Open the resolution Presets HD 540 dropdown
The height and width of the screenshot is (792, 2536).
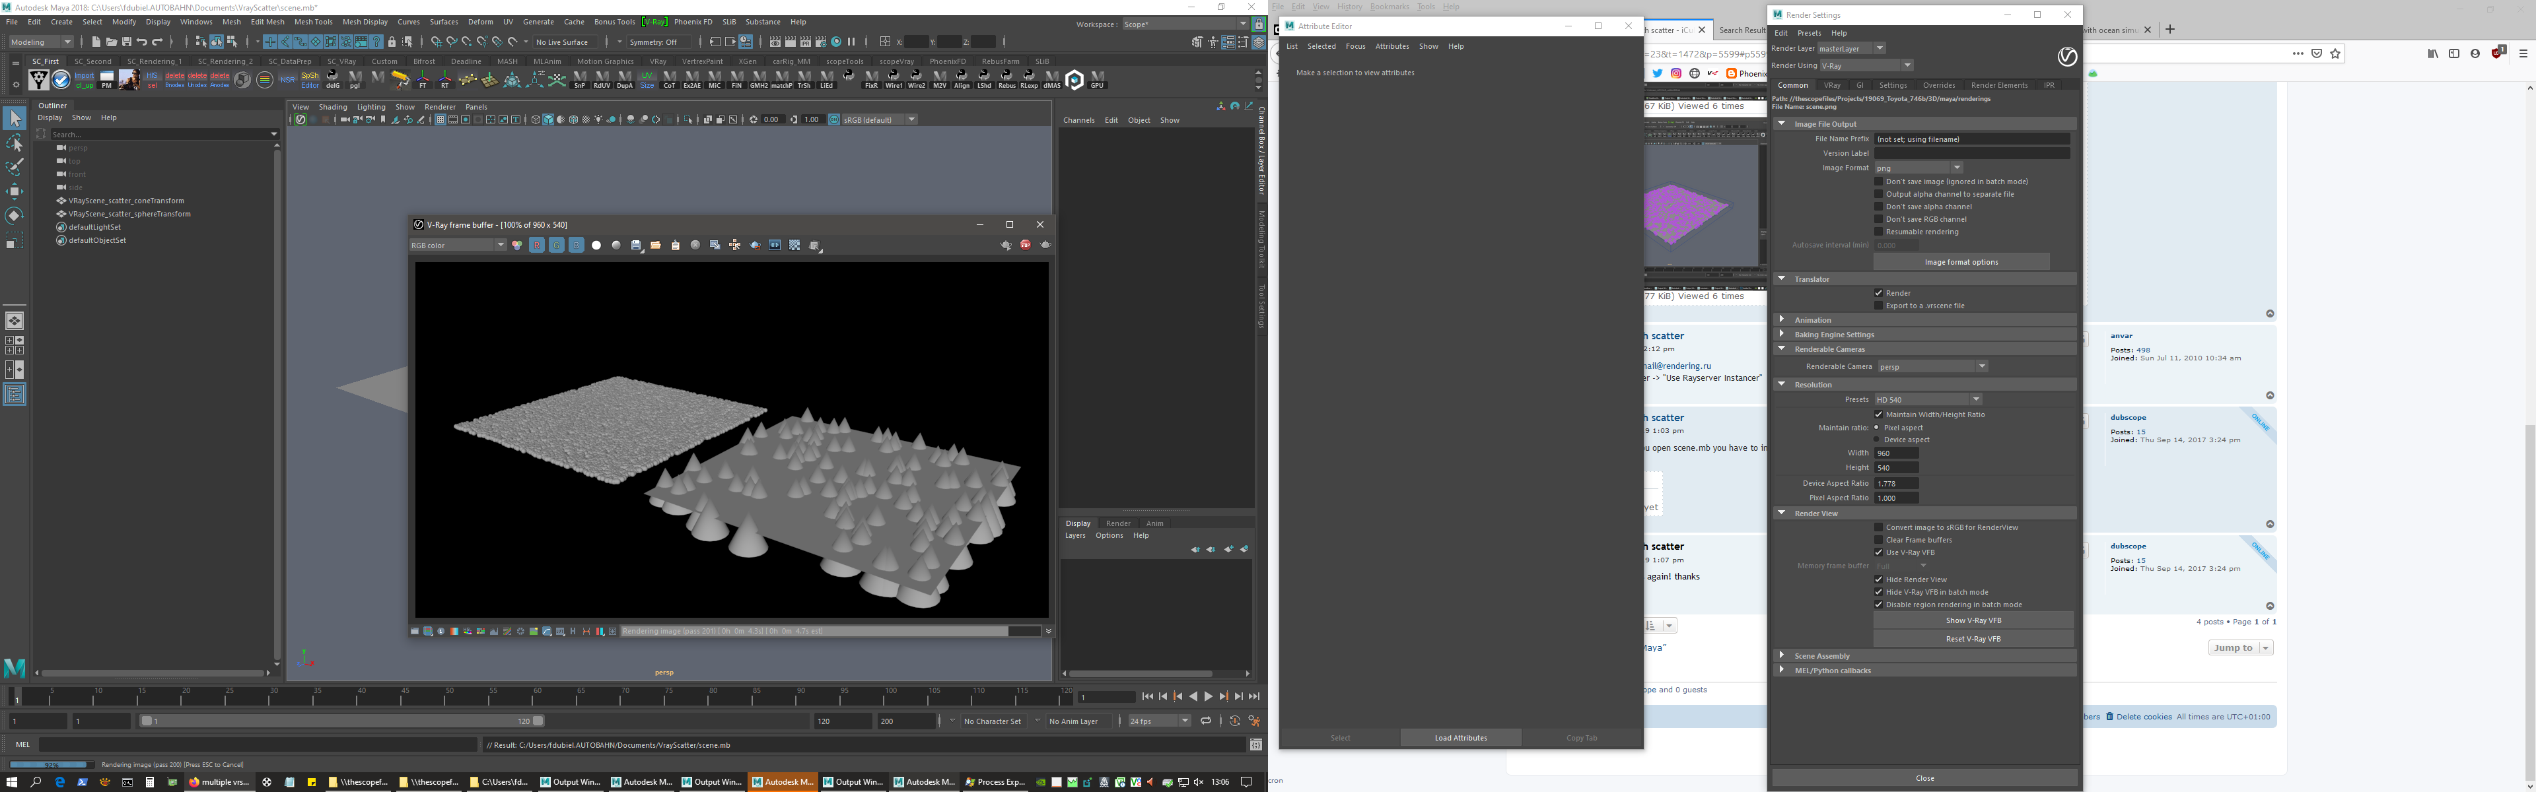tap(1928, 399)
